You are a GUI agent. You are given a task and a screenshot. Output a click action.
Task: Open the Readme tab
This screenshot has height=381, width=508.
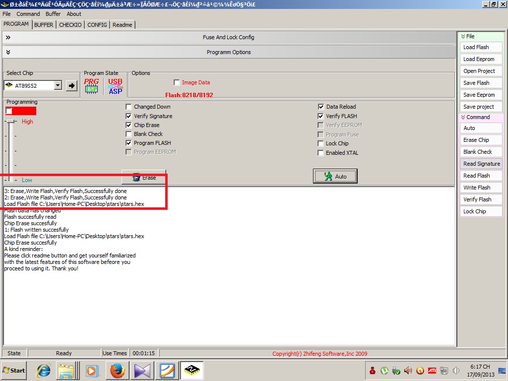click(123, 25)
